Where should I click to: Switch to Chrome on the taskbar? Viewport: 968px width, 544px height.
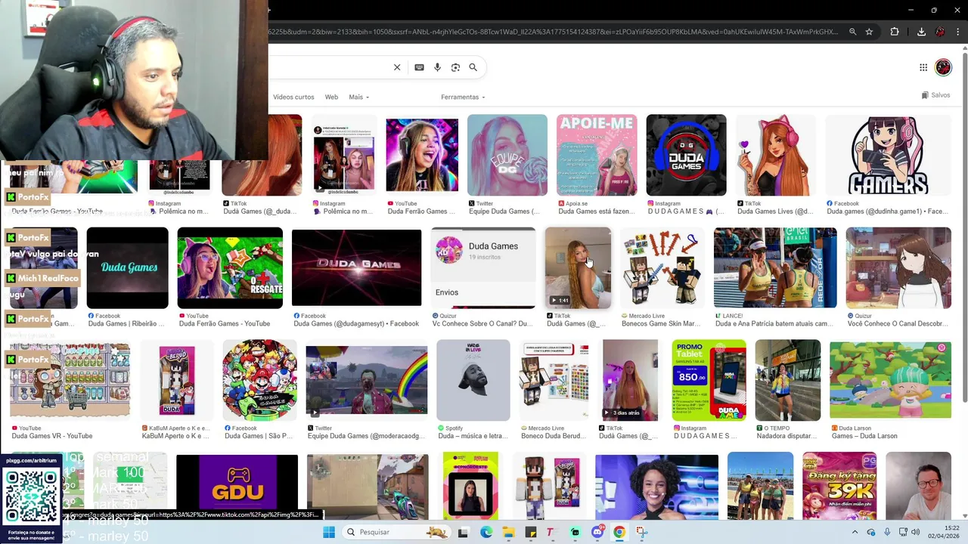(619, 532)
